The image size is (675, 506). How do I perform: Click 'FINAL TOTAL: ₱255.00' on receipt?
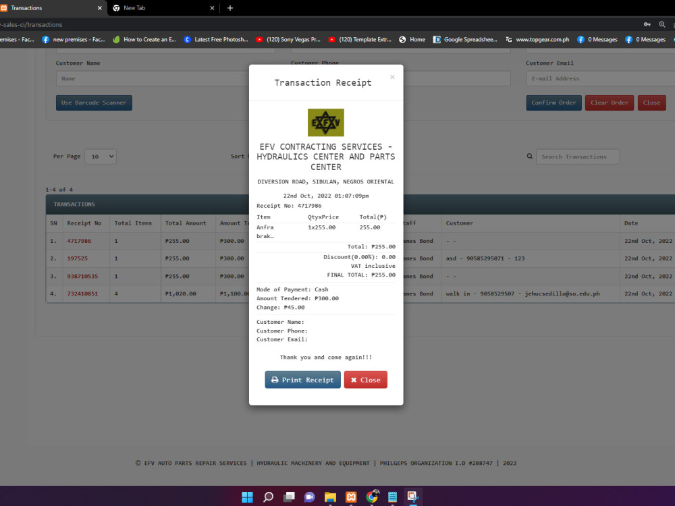tap(361, 275)
